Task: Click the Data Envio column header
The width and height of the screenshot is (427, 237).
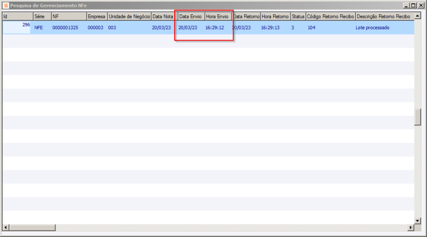Action: [x=191, y=17]
